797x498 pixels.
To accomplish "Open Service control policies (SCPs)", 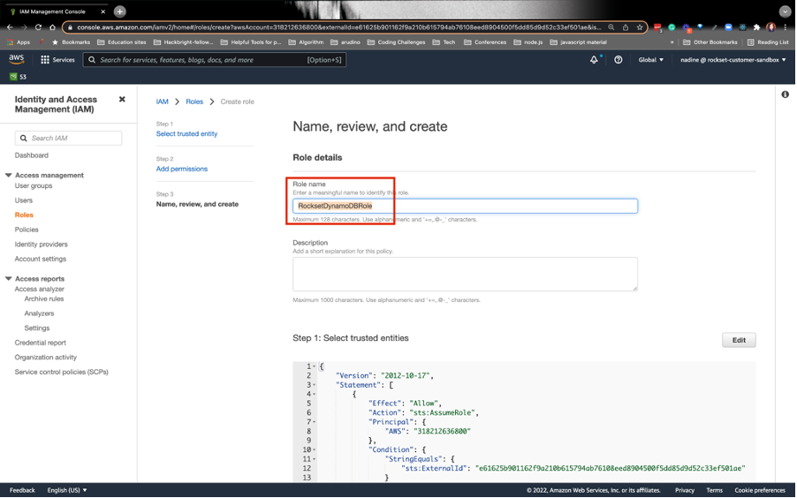I will (62, 372).
